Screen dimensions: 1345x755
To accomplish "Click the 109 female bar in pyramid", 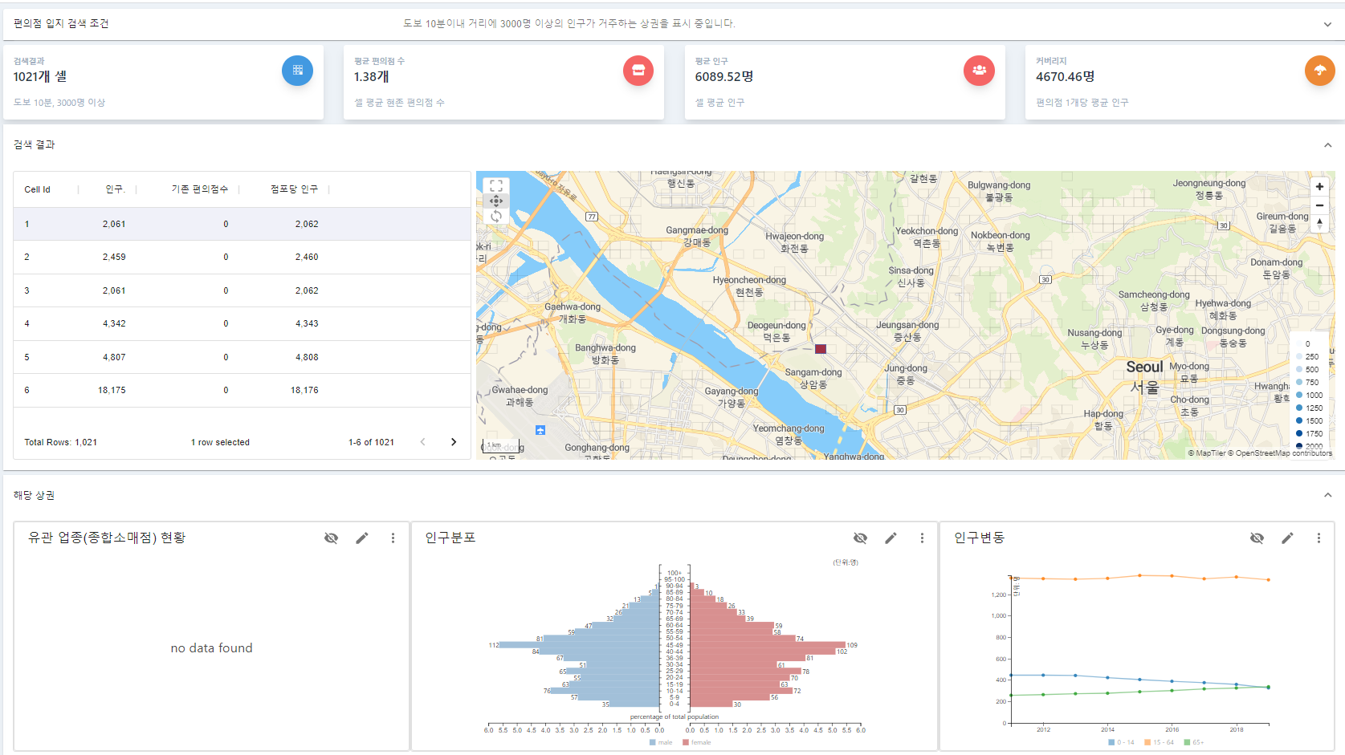I will [768, 645].
